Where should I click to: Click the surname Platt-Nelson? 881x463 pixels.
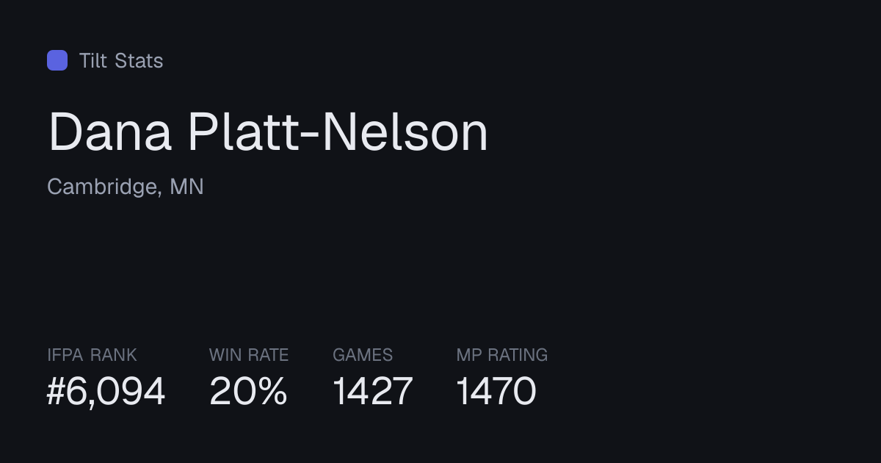(338, 132)
